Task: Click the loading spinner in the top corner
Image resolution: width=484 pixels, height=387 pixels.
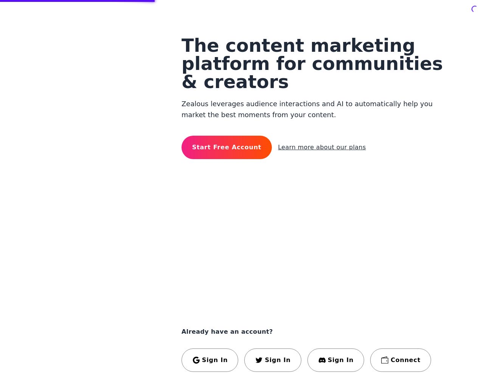Action: [x=474, y=9]
